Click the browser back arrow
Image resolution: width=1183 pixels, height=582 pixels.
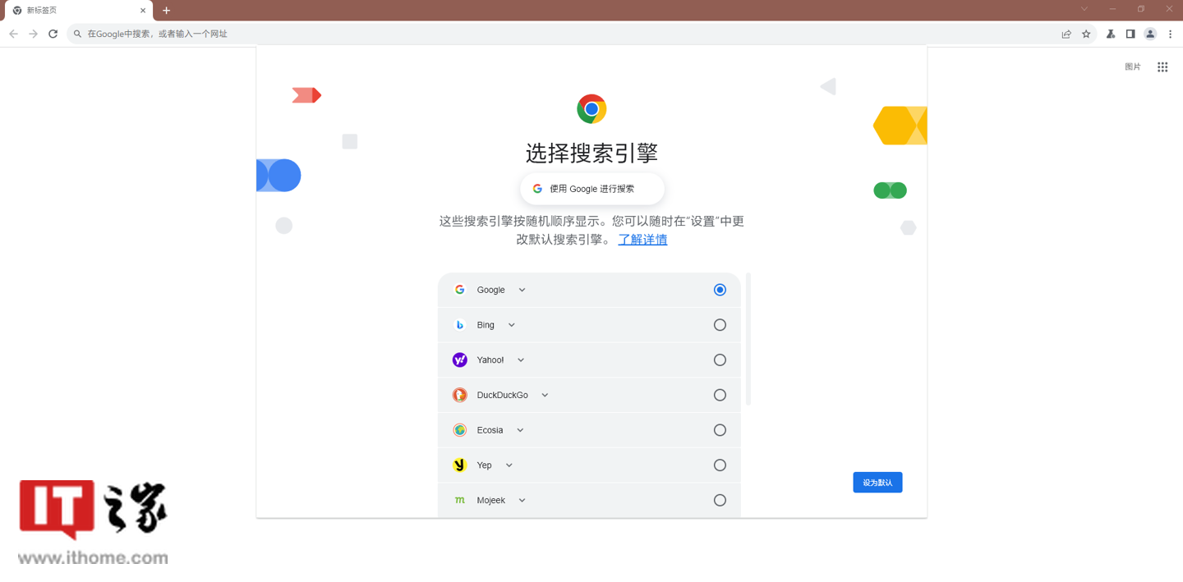point(13,34)
